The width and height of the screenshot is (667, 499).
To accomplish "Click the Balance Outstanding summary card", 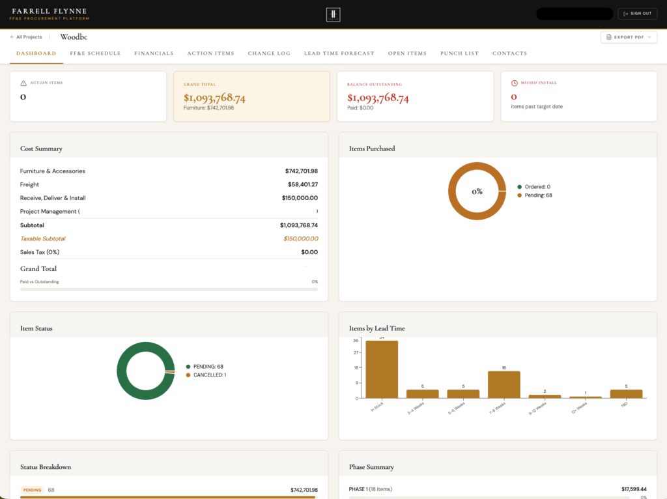I will (x=415, y=96).
